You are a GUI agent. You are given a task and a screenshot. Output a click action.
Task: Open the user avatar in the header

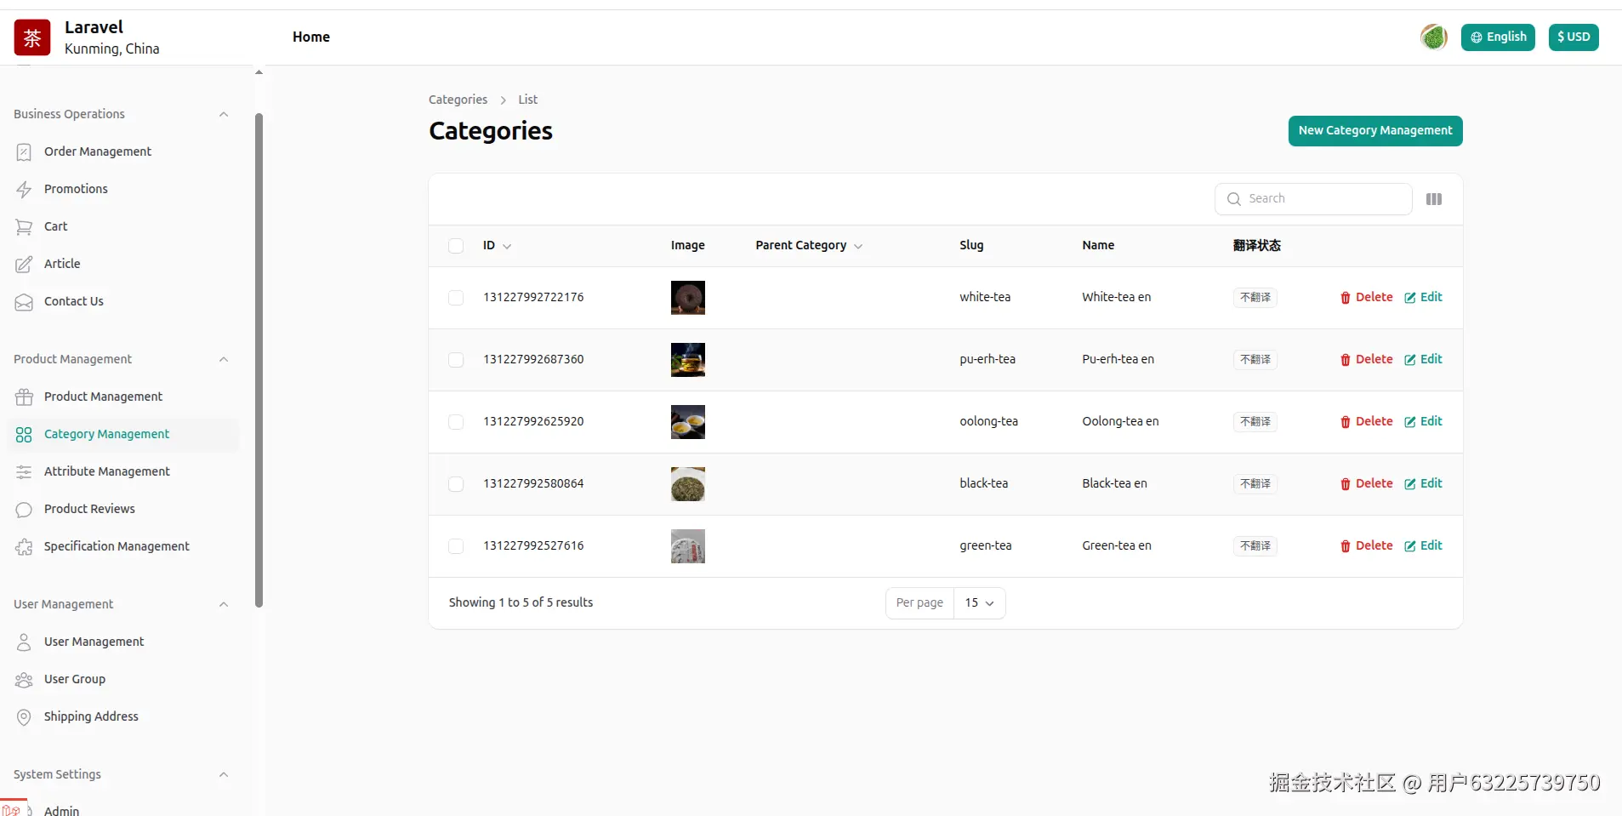click(x=1434, y=37)
